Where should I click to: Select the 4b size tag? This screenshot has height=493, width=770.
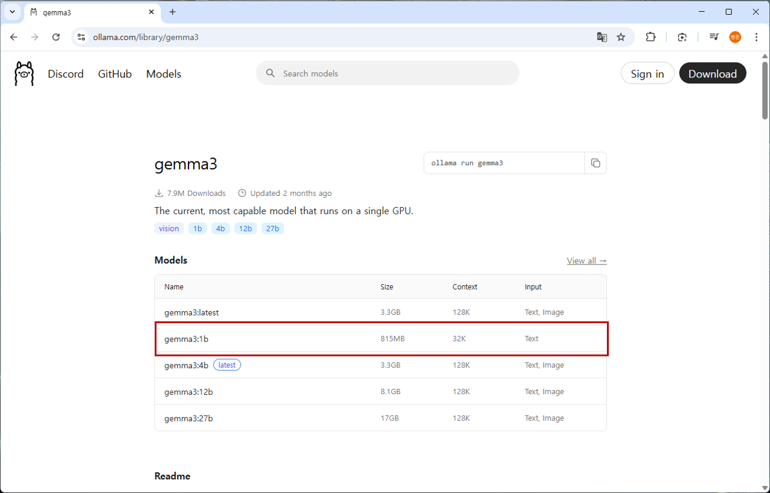pos(221,228)
